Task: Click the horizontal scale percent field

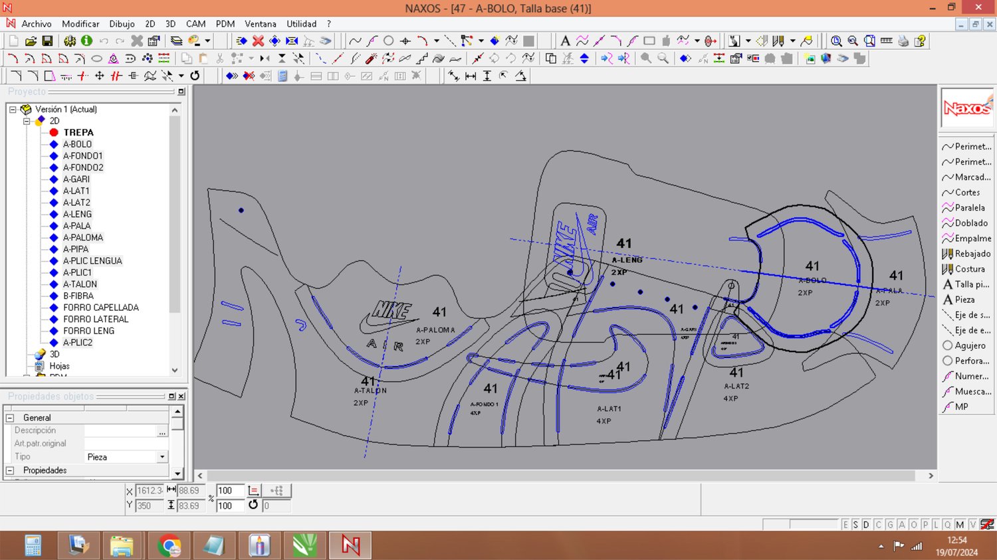Action: (x=230, y=490)
